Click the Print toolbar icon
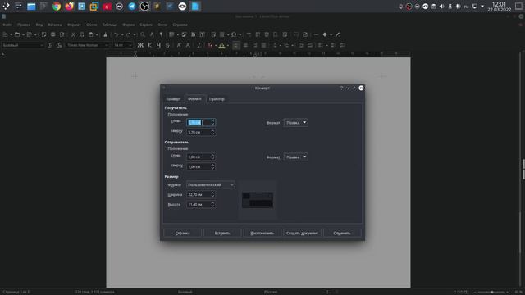Image resolution: width=525 pixels, height=295 pixels. pyautogui.click(x=52, y=34)
